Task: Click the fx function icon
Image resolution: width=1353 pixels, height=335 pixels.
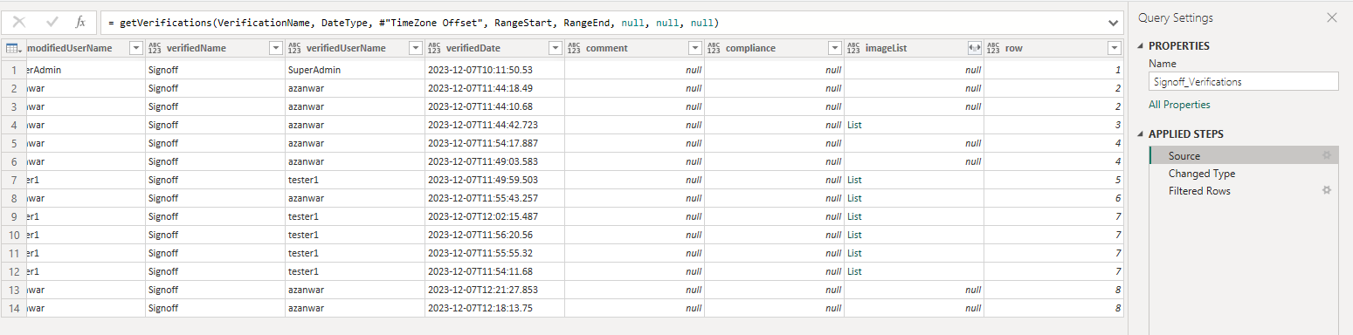Action: coord(80,22)
